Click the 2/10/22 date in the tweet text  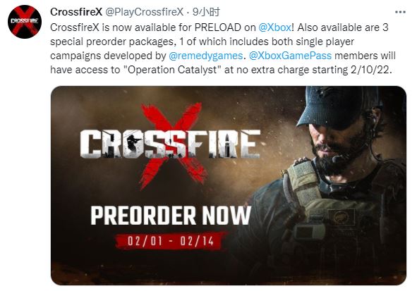point(371,70)
